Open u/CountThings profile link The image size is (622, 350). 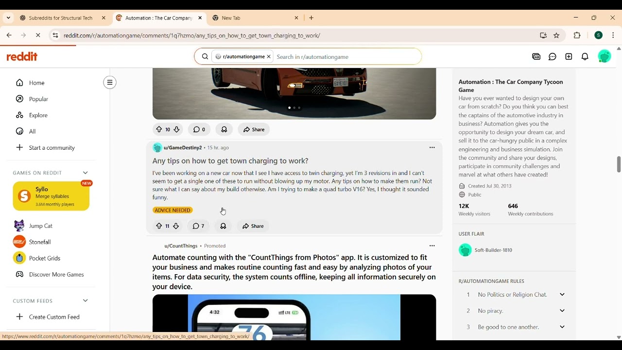coord(181,246)
